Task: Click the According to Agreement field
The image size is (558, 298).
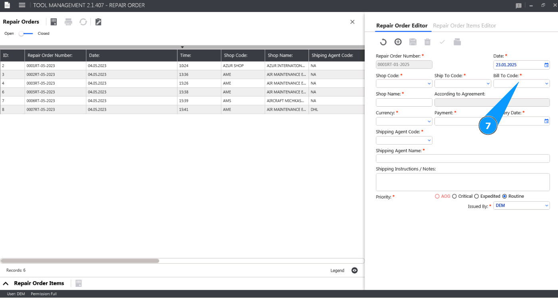Action: pyautogui.click(x=492, y=102)
